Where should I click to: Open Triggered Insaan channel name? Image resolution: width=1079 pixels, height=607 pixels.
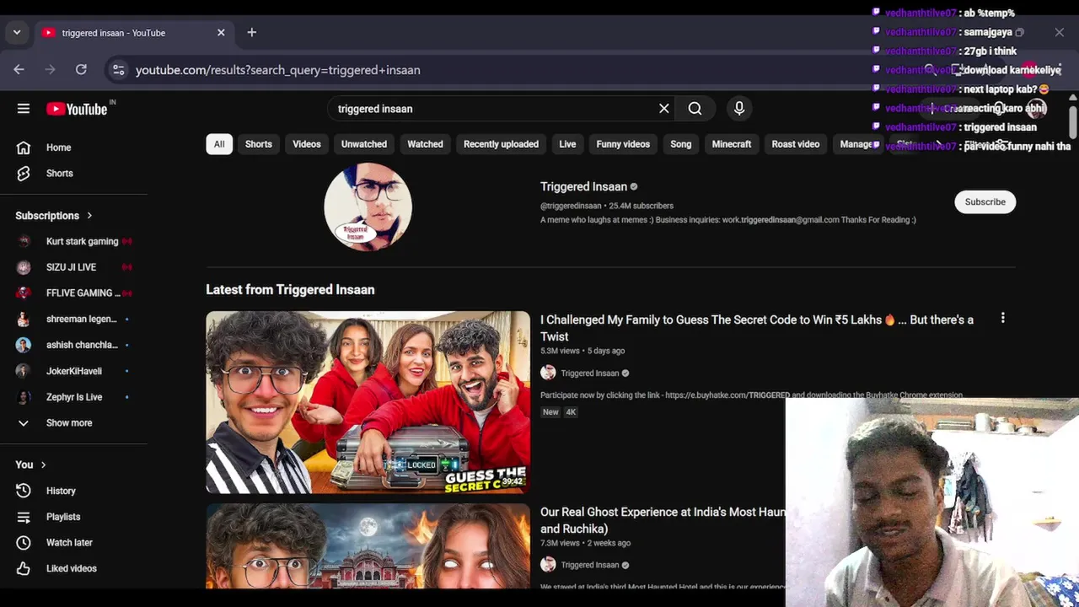pyautogui.click(x=583, y=186)
